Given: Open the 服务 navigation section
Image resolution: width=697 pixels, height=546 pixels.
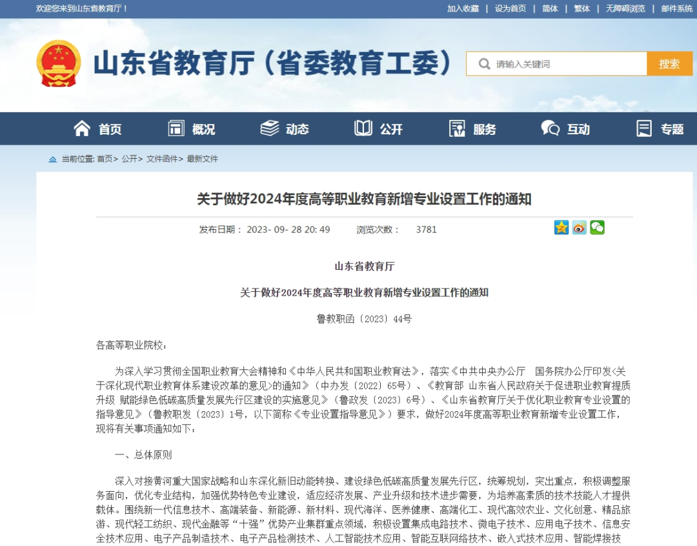Looking at the screenshot, I should pyautogui.click(x=472, y=129).
